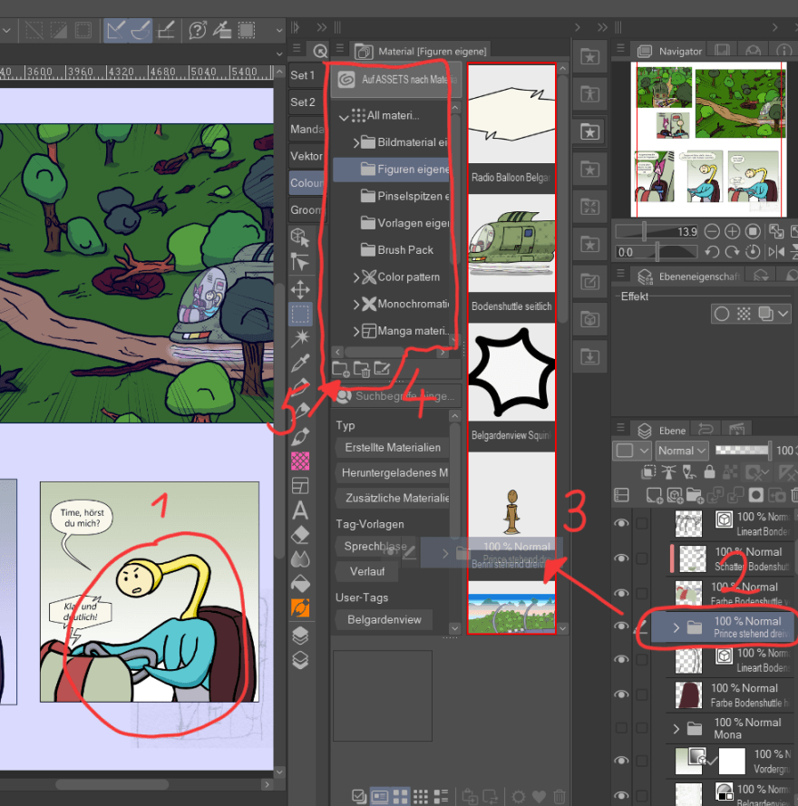Image resolution: width=798 pixels, height=806 pixels.
Task: Reset Navigator zoom to 100%
Action: tap(754, 232)
